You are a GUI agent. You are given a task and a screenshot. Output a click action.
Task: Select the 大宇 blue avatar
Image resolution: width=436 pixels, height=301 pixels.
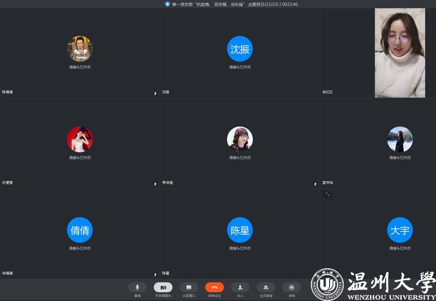pyautogui.click(x=400, y=230)
